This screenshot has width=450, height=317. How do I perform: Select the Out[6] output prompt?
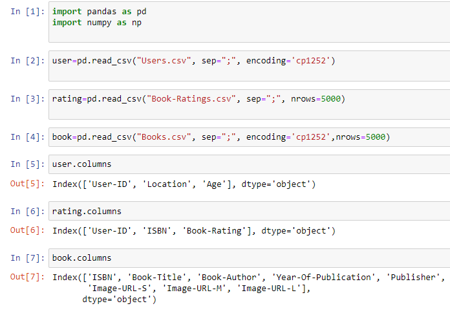coord(28,231)
